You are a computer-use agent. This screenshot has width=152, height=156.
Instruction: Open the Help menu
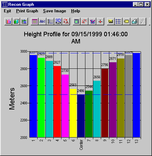pos(75,11)
